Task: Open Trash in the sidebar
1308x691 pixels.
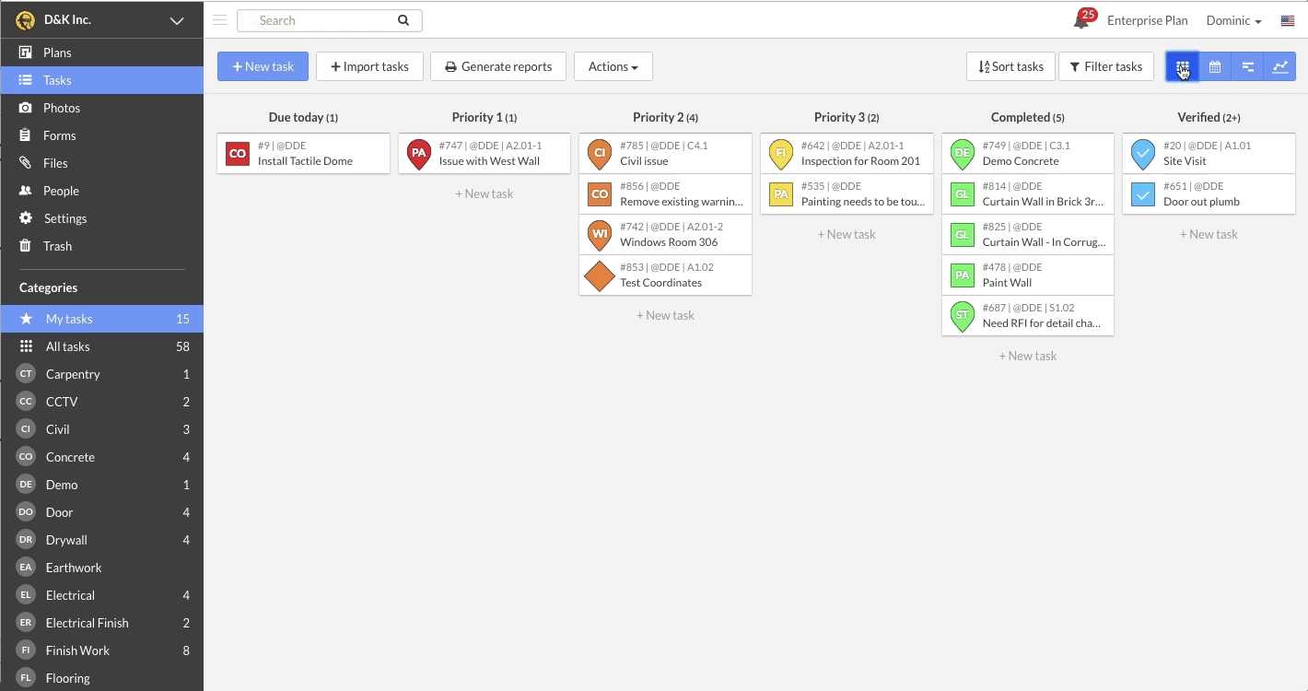Action: (x=101, y=246)
